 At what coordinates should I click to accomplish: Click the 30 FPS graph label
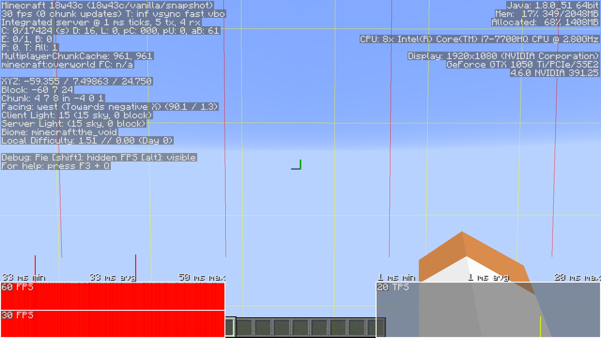click(17, 315)
